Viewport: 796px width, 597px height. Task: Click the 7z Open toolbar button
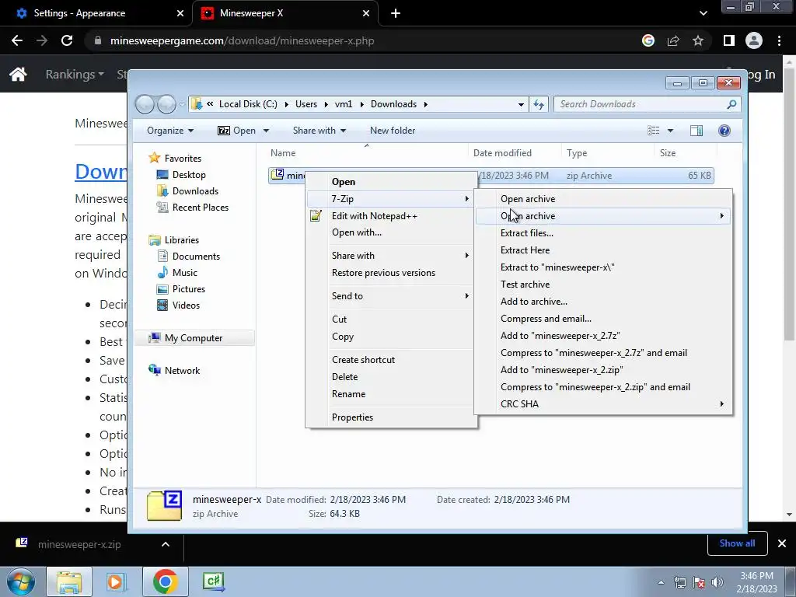[x=237, y=131]
